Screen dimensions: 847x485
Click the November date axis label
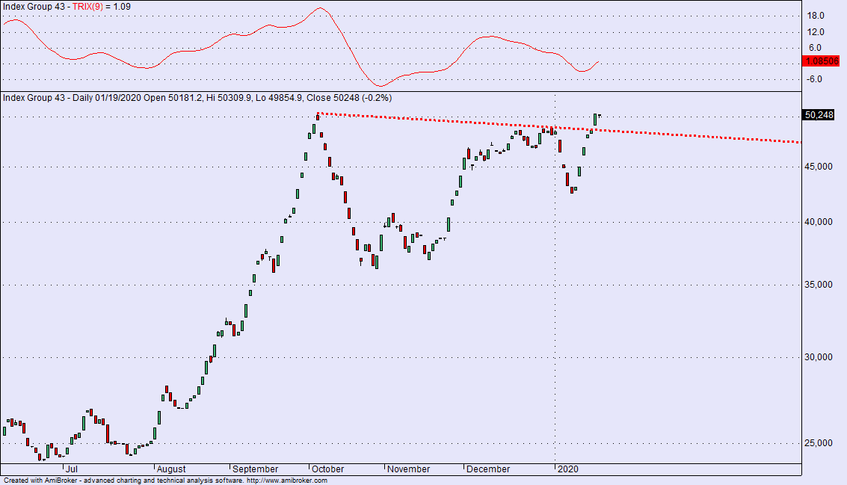pyautogui.click(x=408, y=469)
